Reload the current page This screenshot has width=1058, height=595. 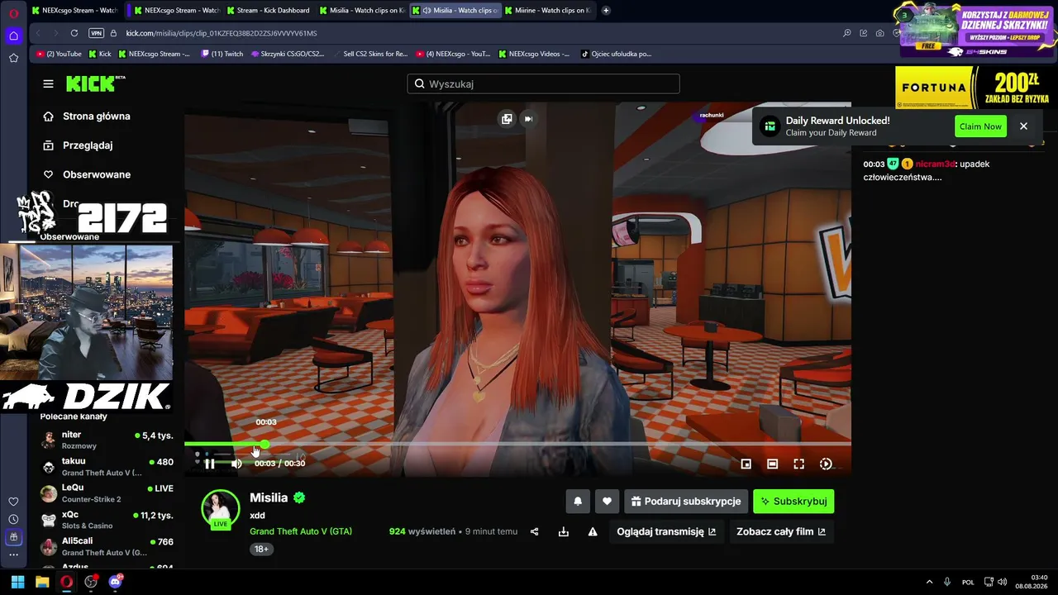tap(74, 33)
